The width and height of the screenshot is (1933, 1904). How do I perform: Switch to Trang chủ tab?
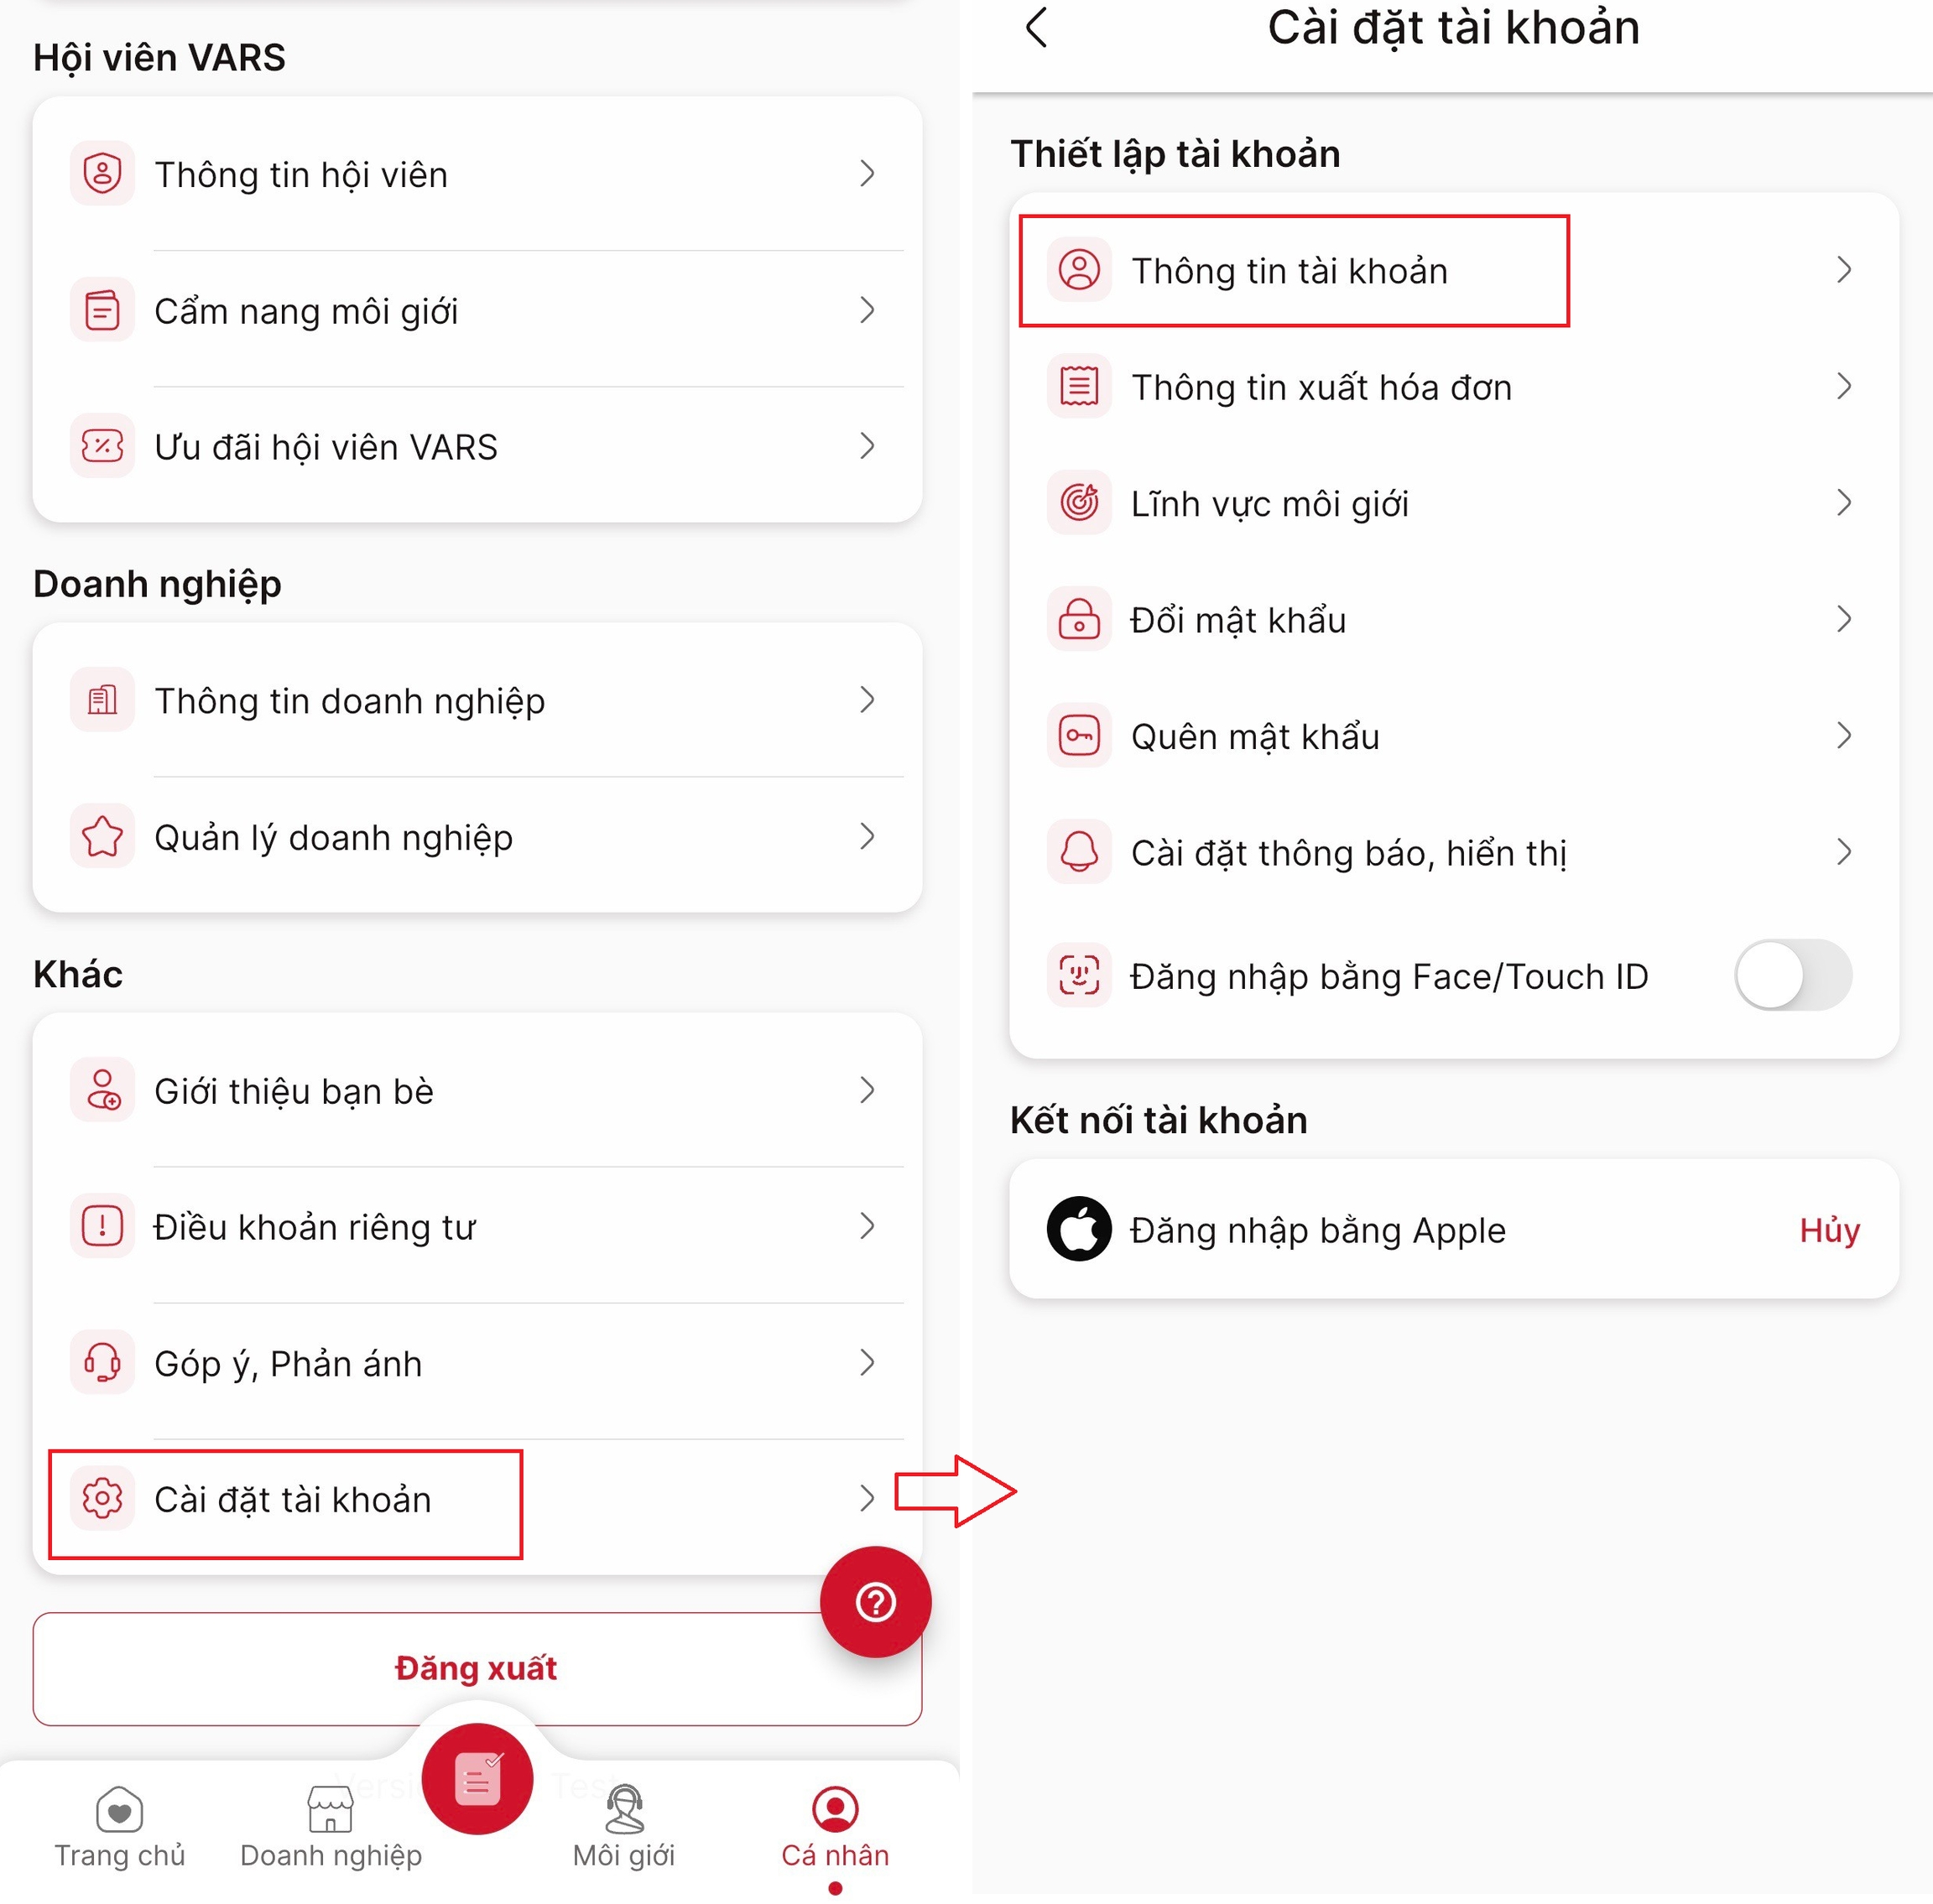(120, 1828)
